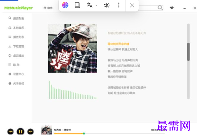Click lyric 我对你用情极深

pos(117,77)
